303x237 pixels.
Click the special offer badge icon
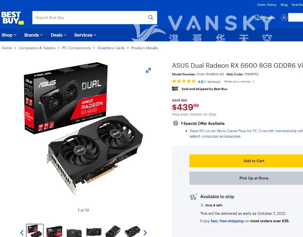(175, 123)
